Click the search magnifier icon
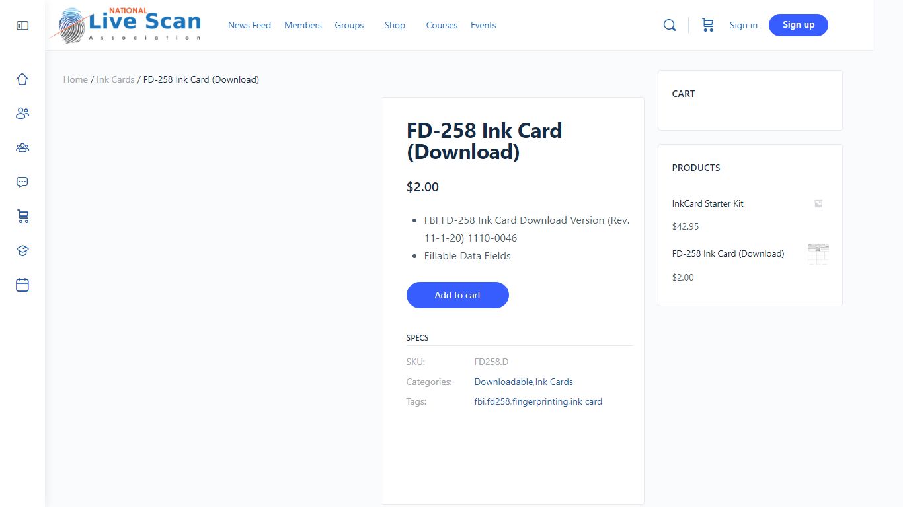 [670, 25]
